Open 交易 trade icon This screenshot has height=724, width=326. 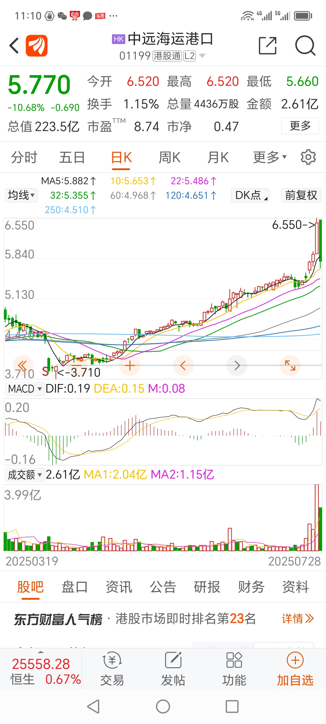(112, 669)
